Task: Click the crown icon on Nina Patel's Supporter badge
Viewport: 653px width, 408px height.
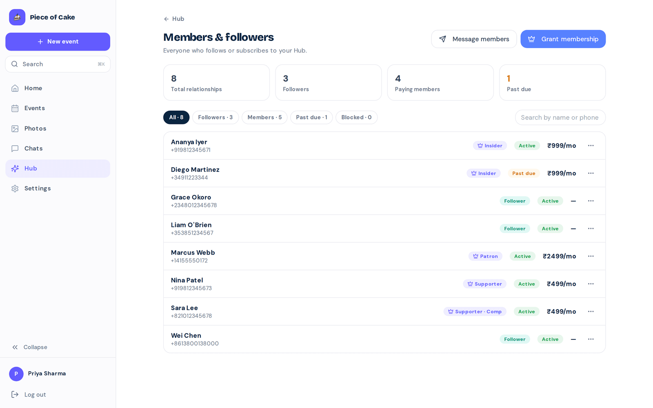Action: click(x=470, y=284)
